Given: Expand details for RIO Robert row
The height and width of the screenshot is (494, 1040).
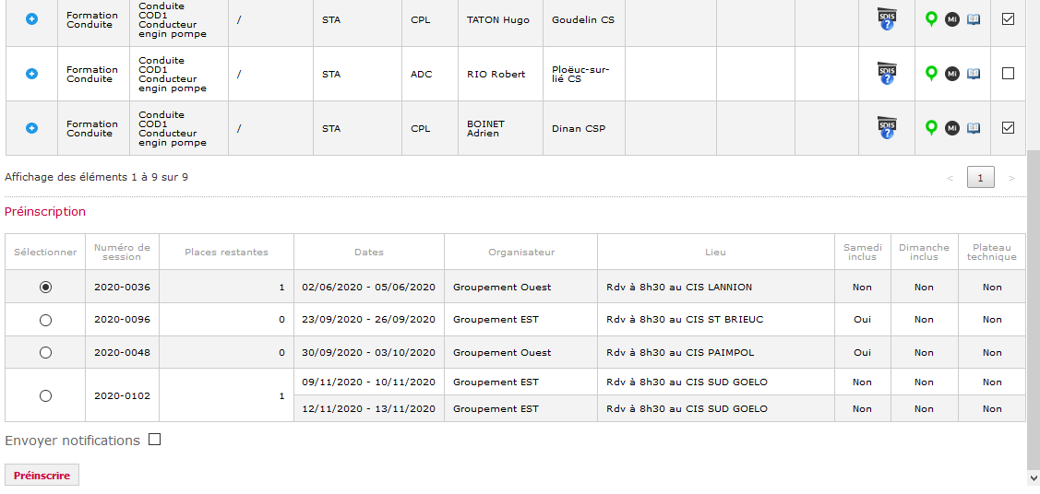Looking at the screenshot, I should (31, 74).
